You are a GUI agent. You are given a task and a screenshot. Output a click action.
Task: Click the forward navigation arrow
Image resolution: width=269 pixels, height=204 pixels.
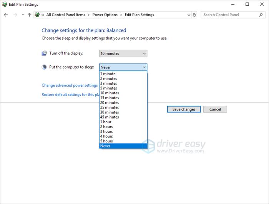click(x=15, y=15)
